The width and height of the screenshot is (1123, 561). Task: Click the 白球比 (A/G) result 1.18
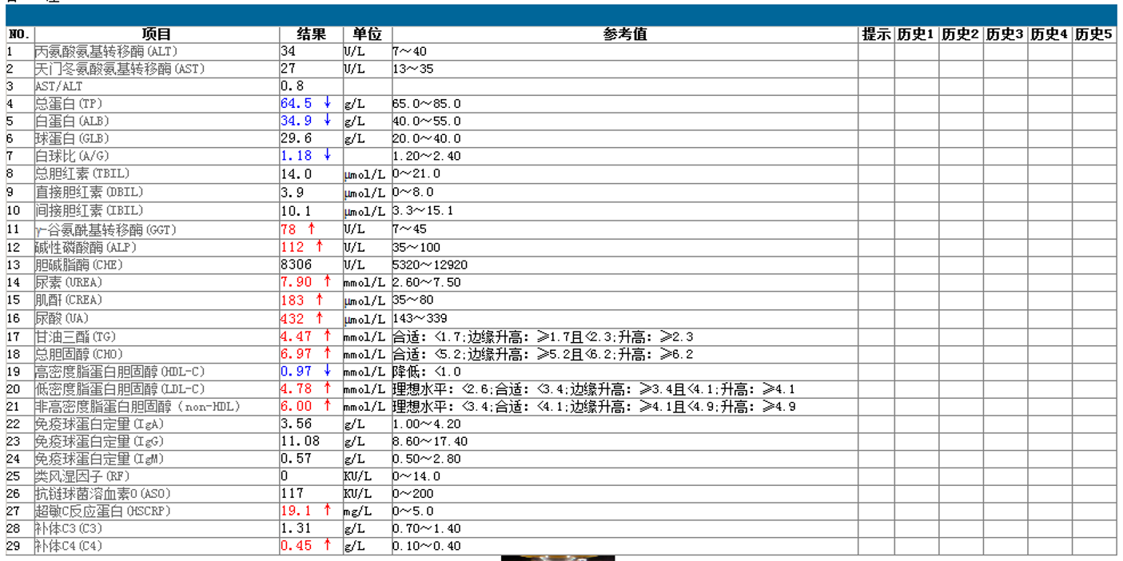[x=296, y=157]
